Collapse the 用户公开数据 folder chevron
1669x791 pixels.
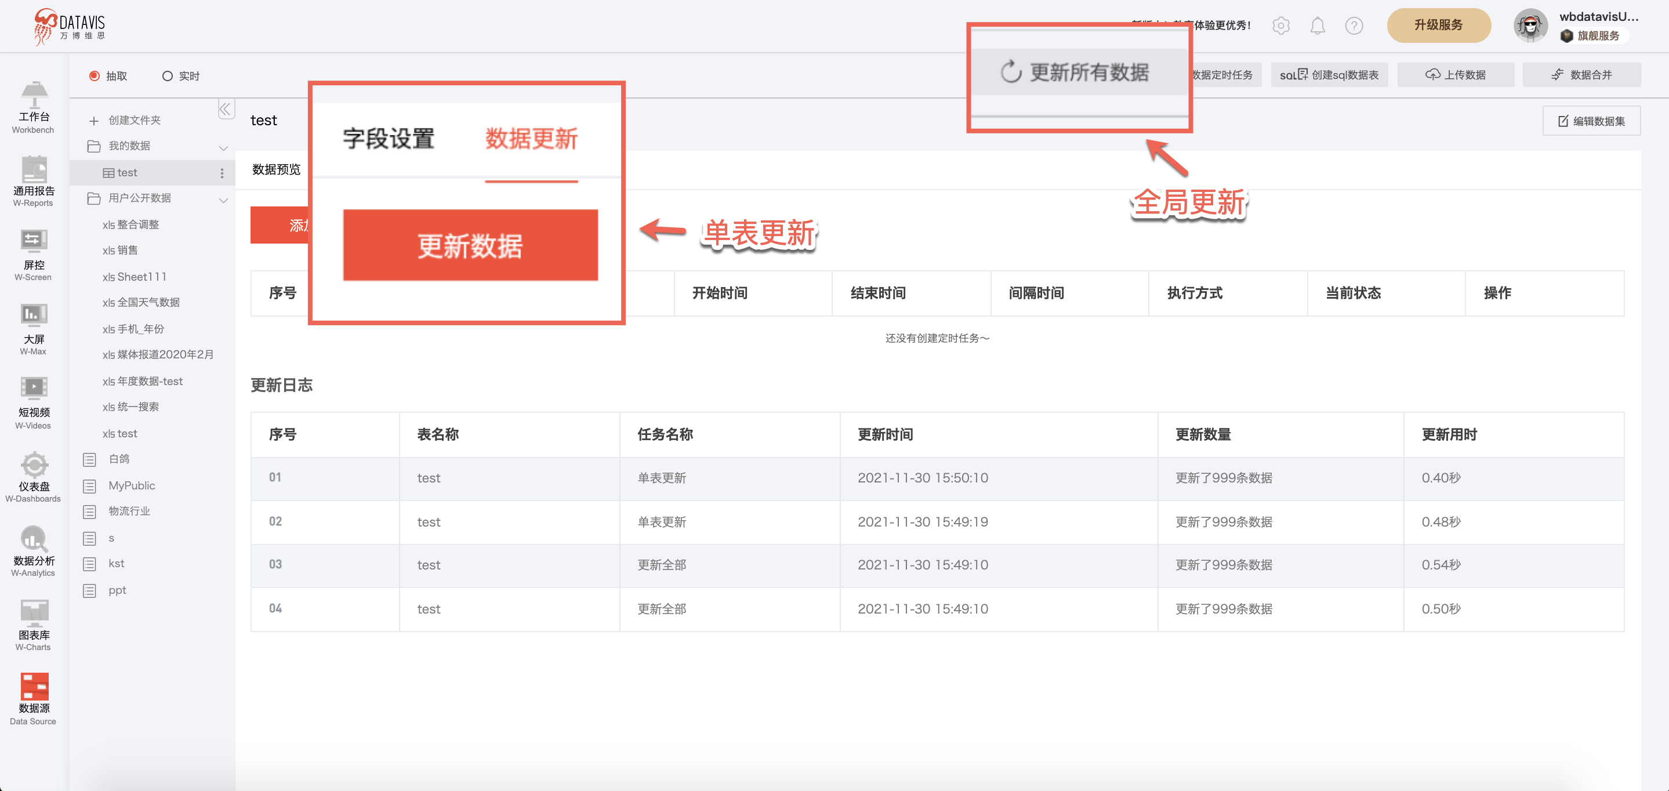point(223,199)
